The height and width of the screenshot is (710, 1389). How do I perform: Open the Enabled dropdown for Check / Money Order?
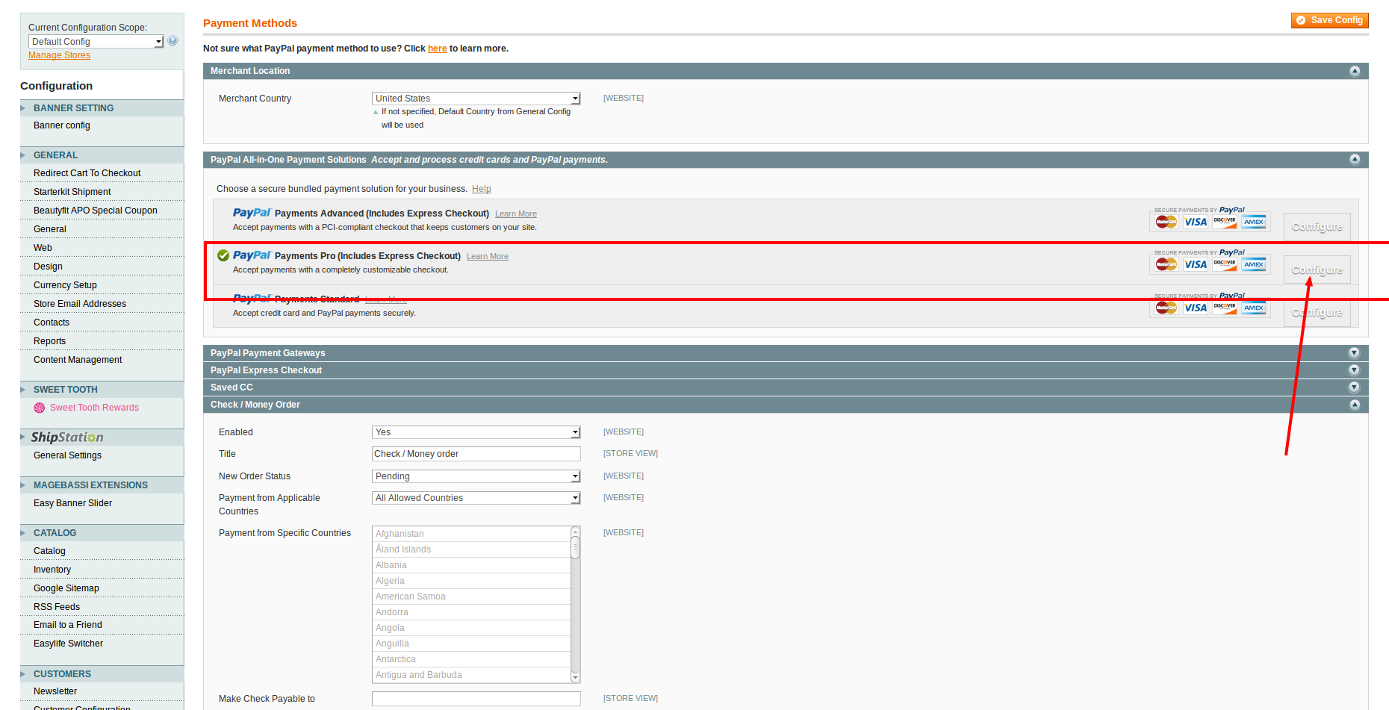(476, 432)
